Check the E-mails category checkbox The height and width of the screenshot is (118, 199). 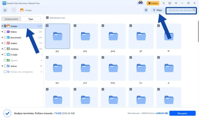coord(5,55)
